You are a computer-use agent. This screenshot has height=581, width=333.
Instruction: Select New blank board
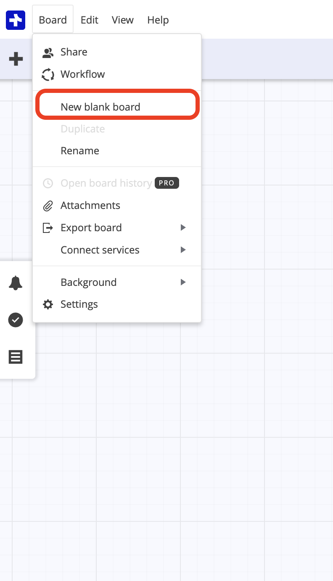pyautogui.click(x=100, y=106)
